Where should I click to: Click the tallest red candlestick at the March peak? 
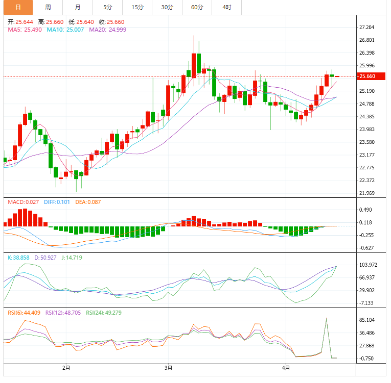click(x=194, y=65)
